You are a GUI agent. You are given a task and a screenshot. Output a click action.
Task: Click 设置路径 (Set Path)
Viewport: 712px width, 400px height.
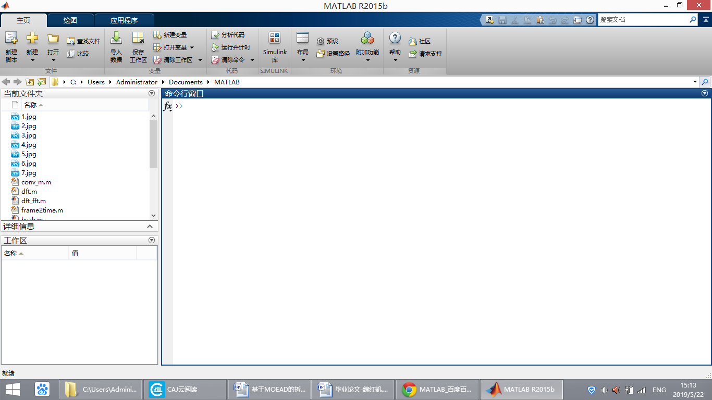point(333,54)
